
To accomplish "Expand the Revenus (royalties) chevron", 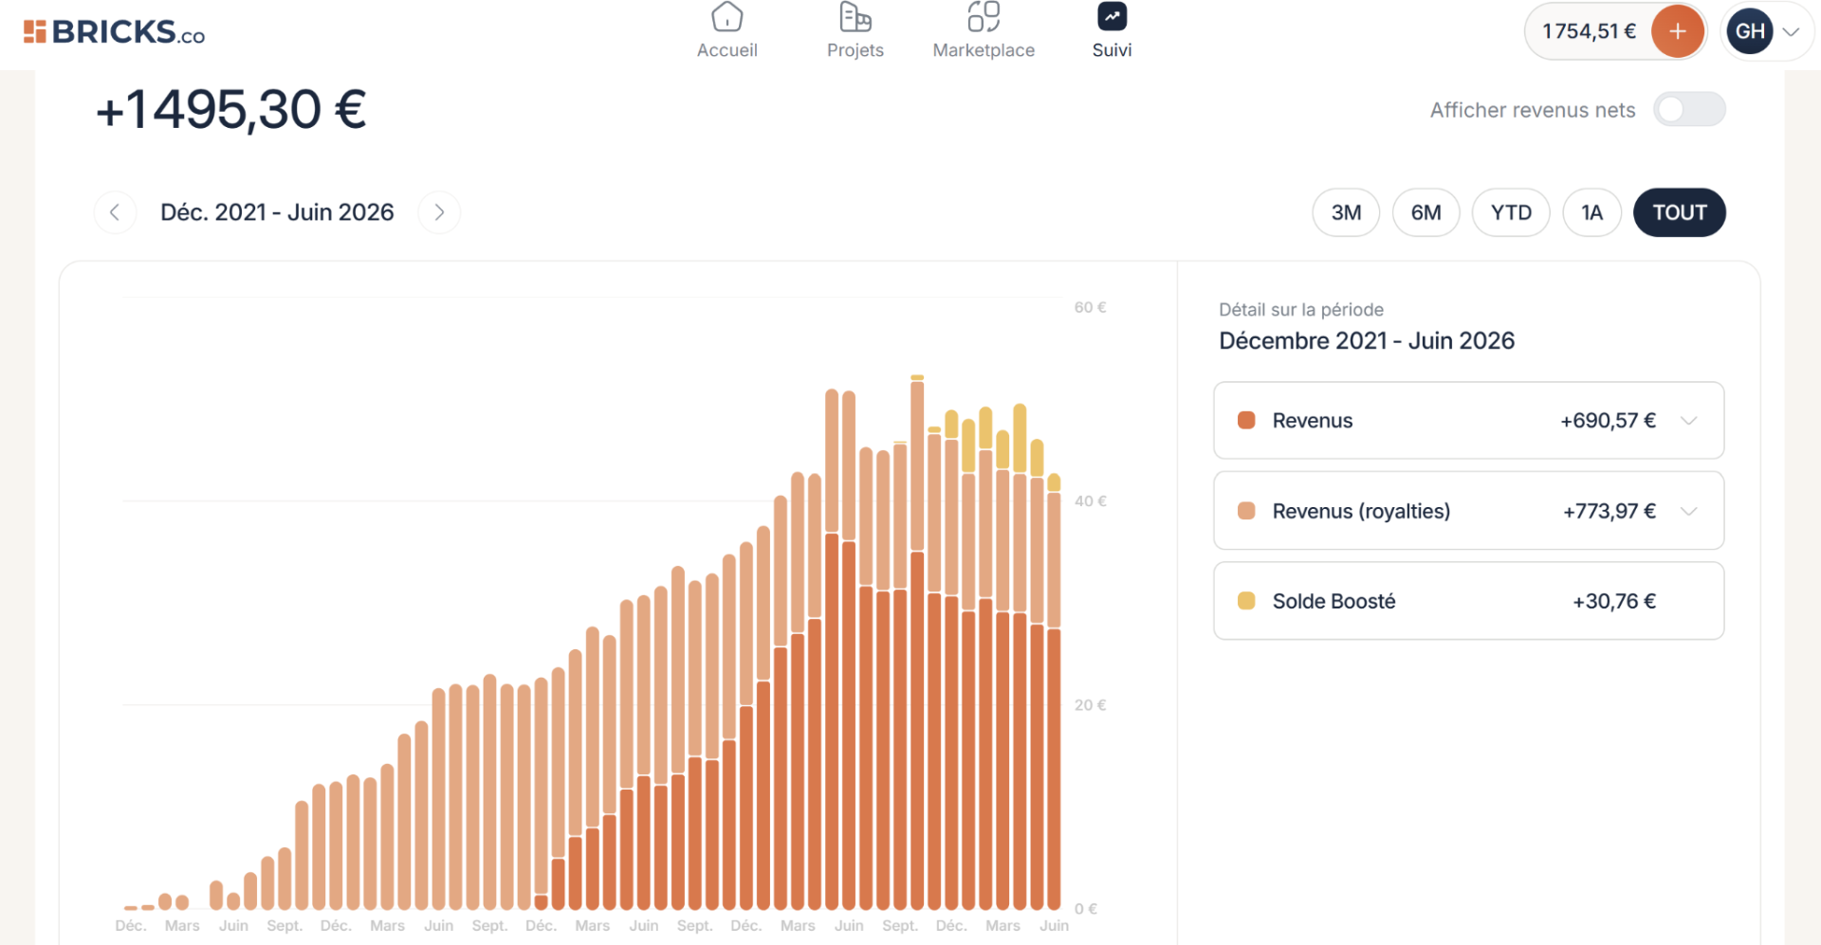I will click(1688, 511).
